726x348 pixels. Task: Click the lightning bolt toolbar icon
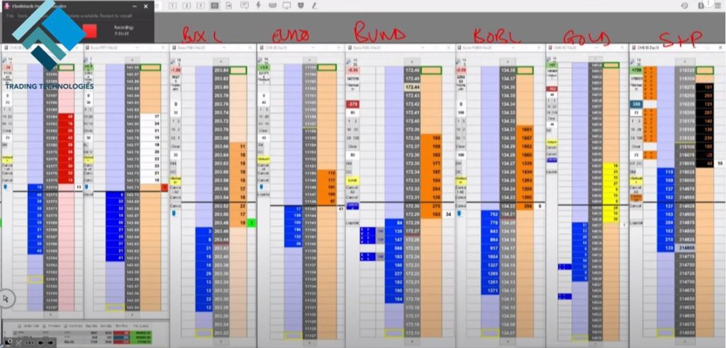point(257,6)
